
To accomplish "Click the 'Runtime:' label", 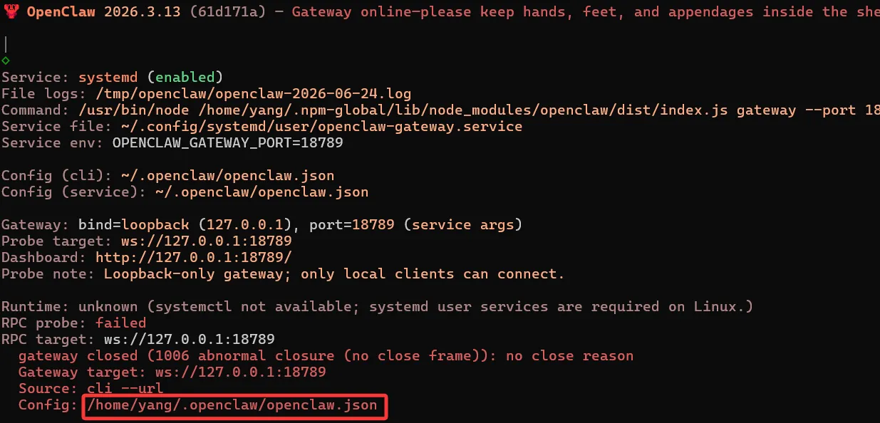I will pyautogui.click(x=36, y=307).
